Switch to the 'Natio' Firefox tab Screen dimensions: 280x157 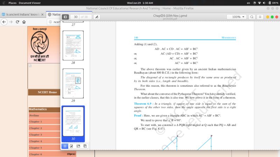(54, 14)
